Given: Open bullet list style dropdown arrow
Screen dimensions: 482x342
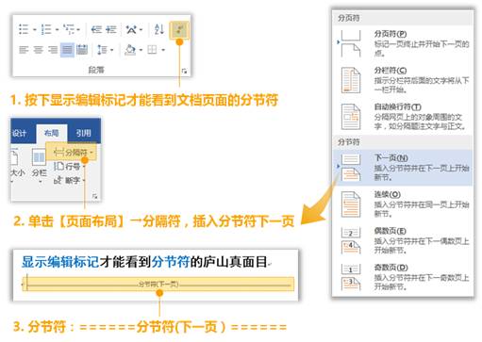Looking at the screenshot, I should click(35, 30).
